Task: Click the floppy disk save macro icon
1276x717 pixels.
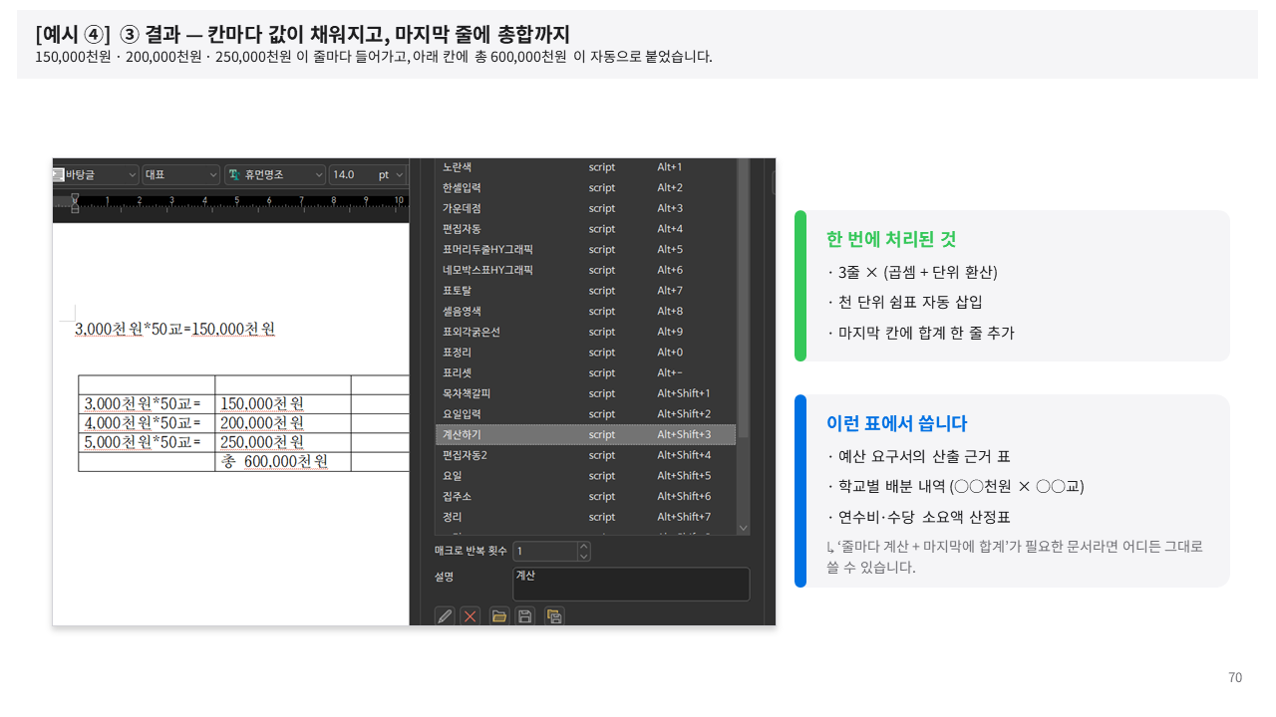Action: point(525,616)
